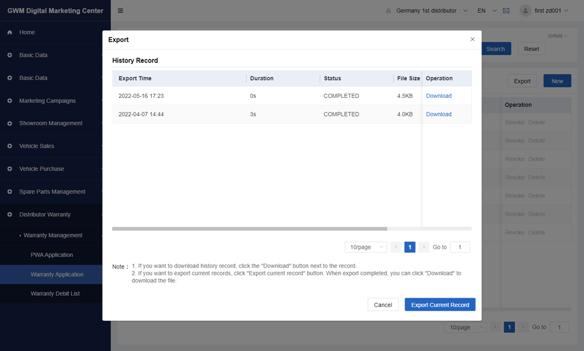Viewport: 584px width, 351px height.
Task: Close the Export dialog with X
Action: 472,39
